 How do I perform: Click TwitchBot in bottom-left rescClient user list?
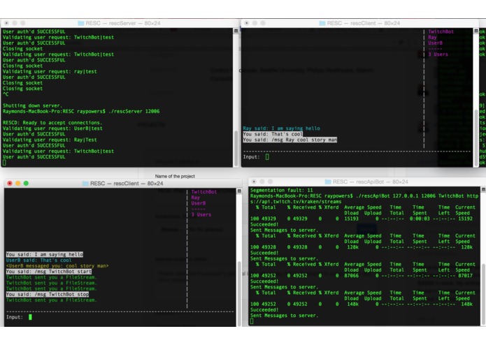[x=204, y=192]
